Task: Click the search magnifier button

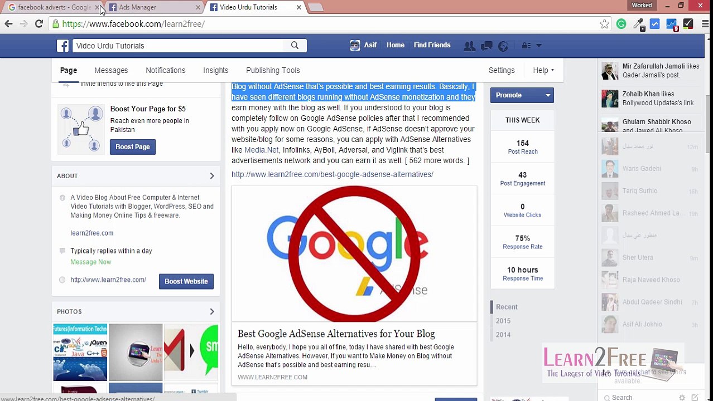Action: tap(295, 46)
